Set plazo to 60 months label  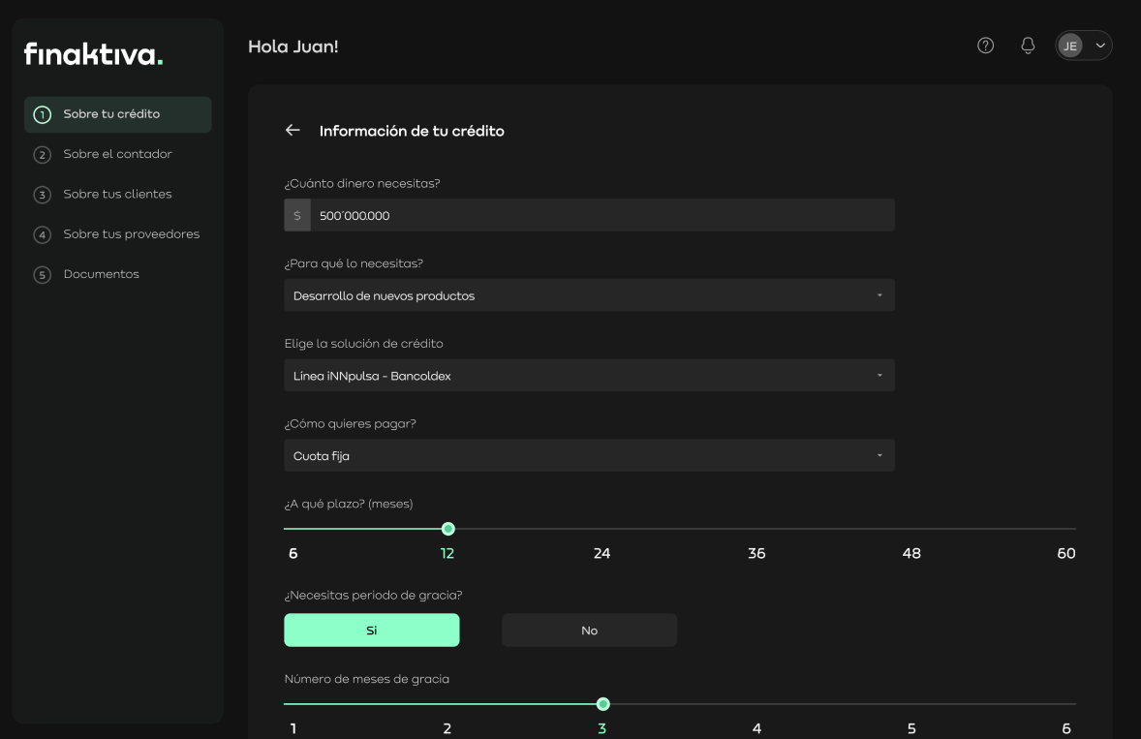click(x=1066, y=553)
